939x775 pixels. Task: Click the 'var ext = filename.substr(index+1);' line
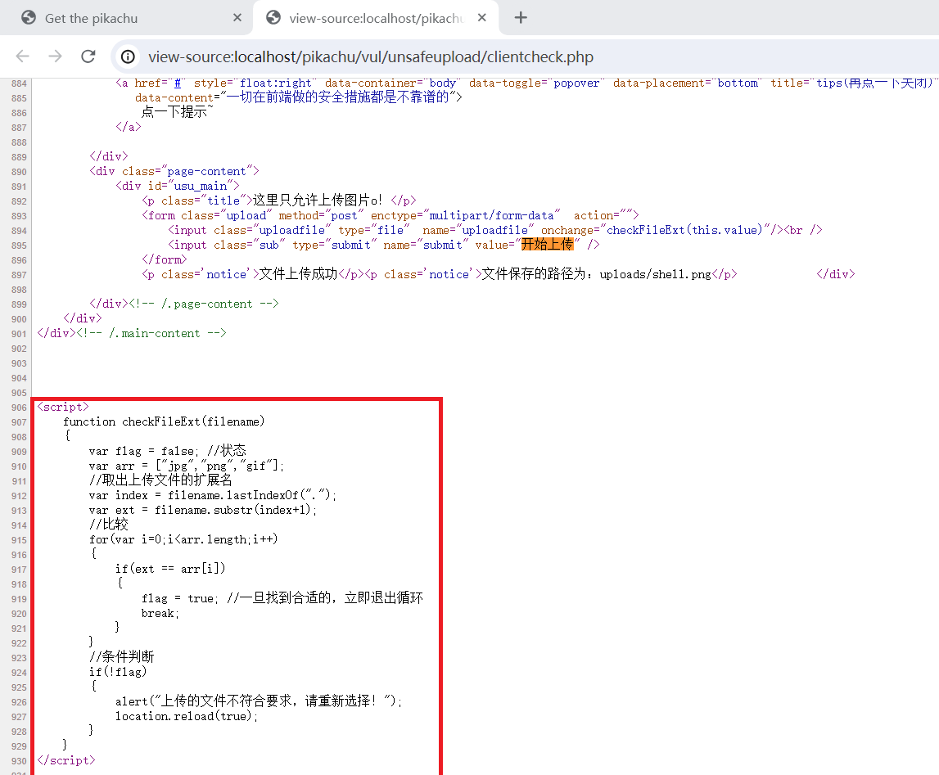pos(203,510)
